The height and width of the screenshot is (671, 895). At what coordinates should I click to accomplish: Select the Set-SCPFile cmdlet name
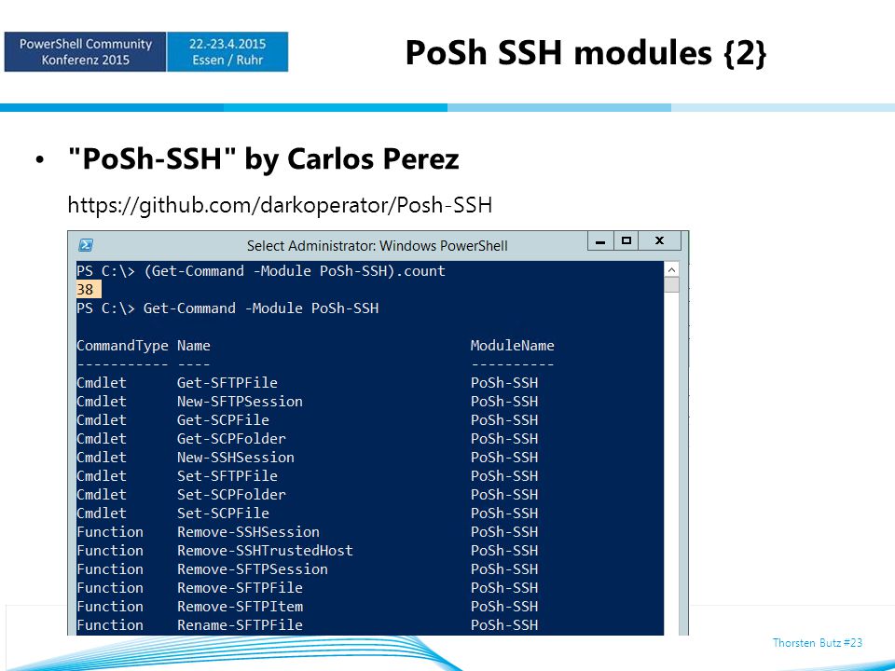[223, 514]
